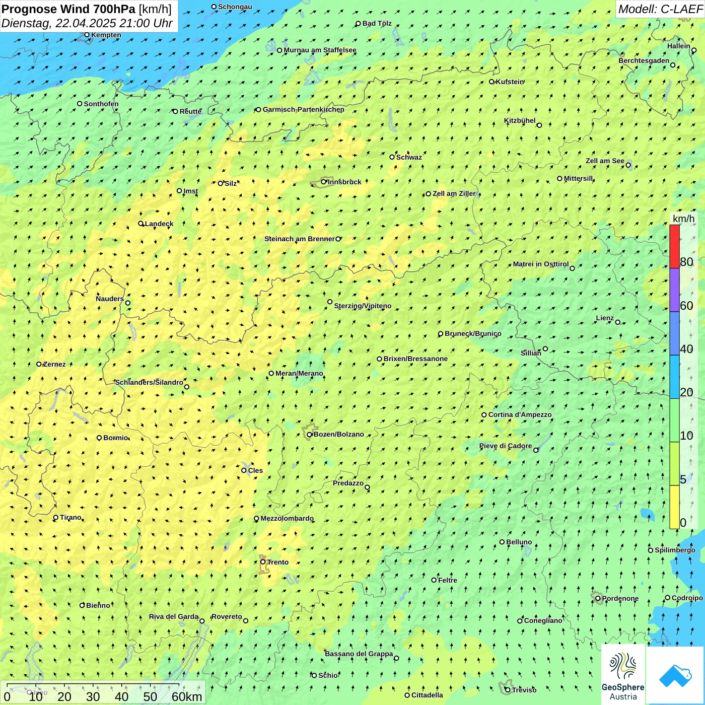The height and width of the screenshot is (705, 705).
Task: Click the 'Brixen/Bressanone' label
Action: [415, 359]
